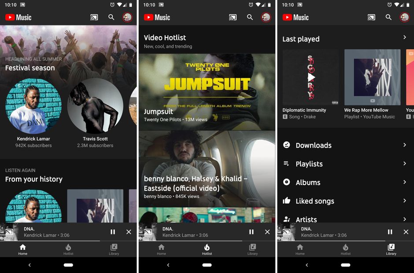Play the Jumpsuit video by Twenty One Pilots
The height and width of the screenshot is (273, 414).
click(207, 92)
